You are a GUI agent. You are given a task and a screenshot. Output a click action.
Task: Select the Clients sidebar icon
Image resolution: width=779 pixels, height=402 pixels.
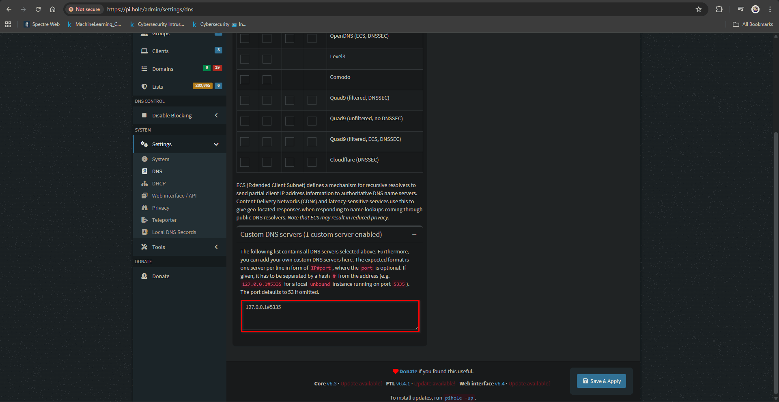[x=145, y=51]
